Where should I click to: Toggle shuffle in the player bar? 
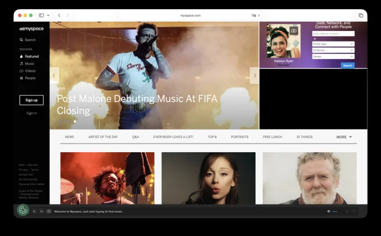click(x=347, y=212)
